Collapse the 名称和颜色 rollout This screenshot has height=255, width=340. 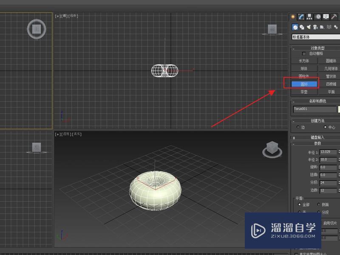pyautogui.click(x=316, y=101)
